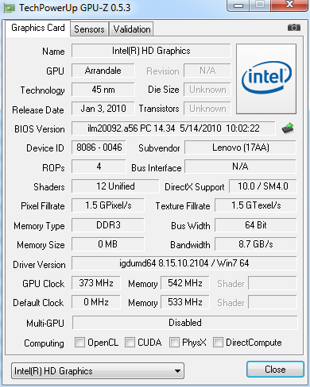Click the GPU-Z title bar app icon
This screenshot has height=387, width=310.
[x=9, y=8]
